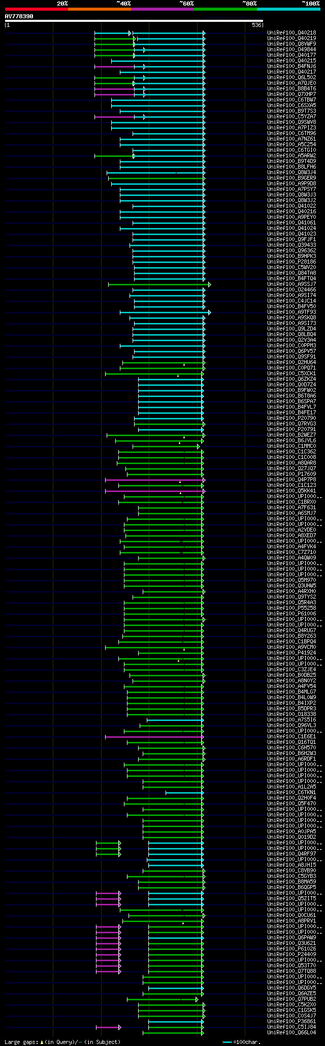
Task: Select hit UniRef100_A5C254
Action: (291, 144)
